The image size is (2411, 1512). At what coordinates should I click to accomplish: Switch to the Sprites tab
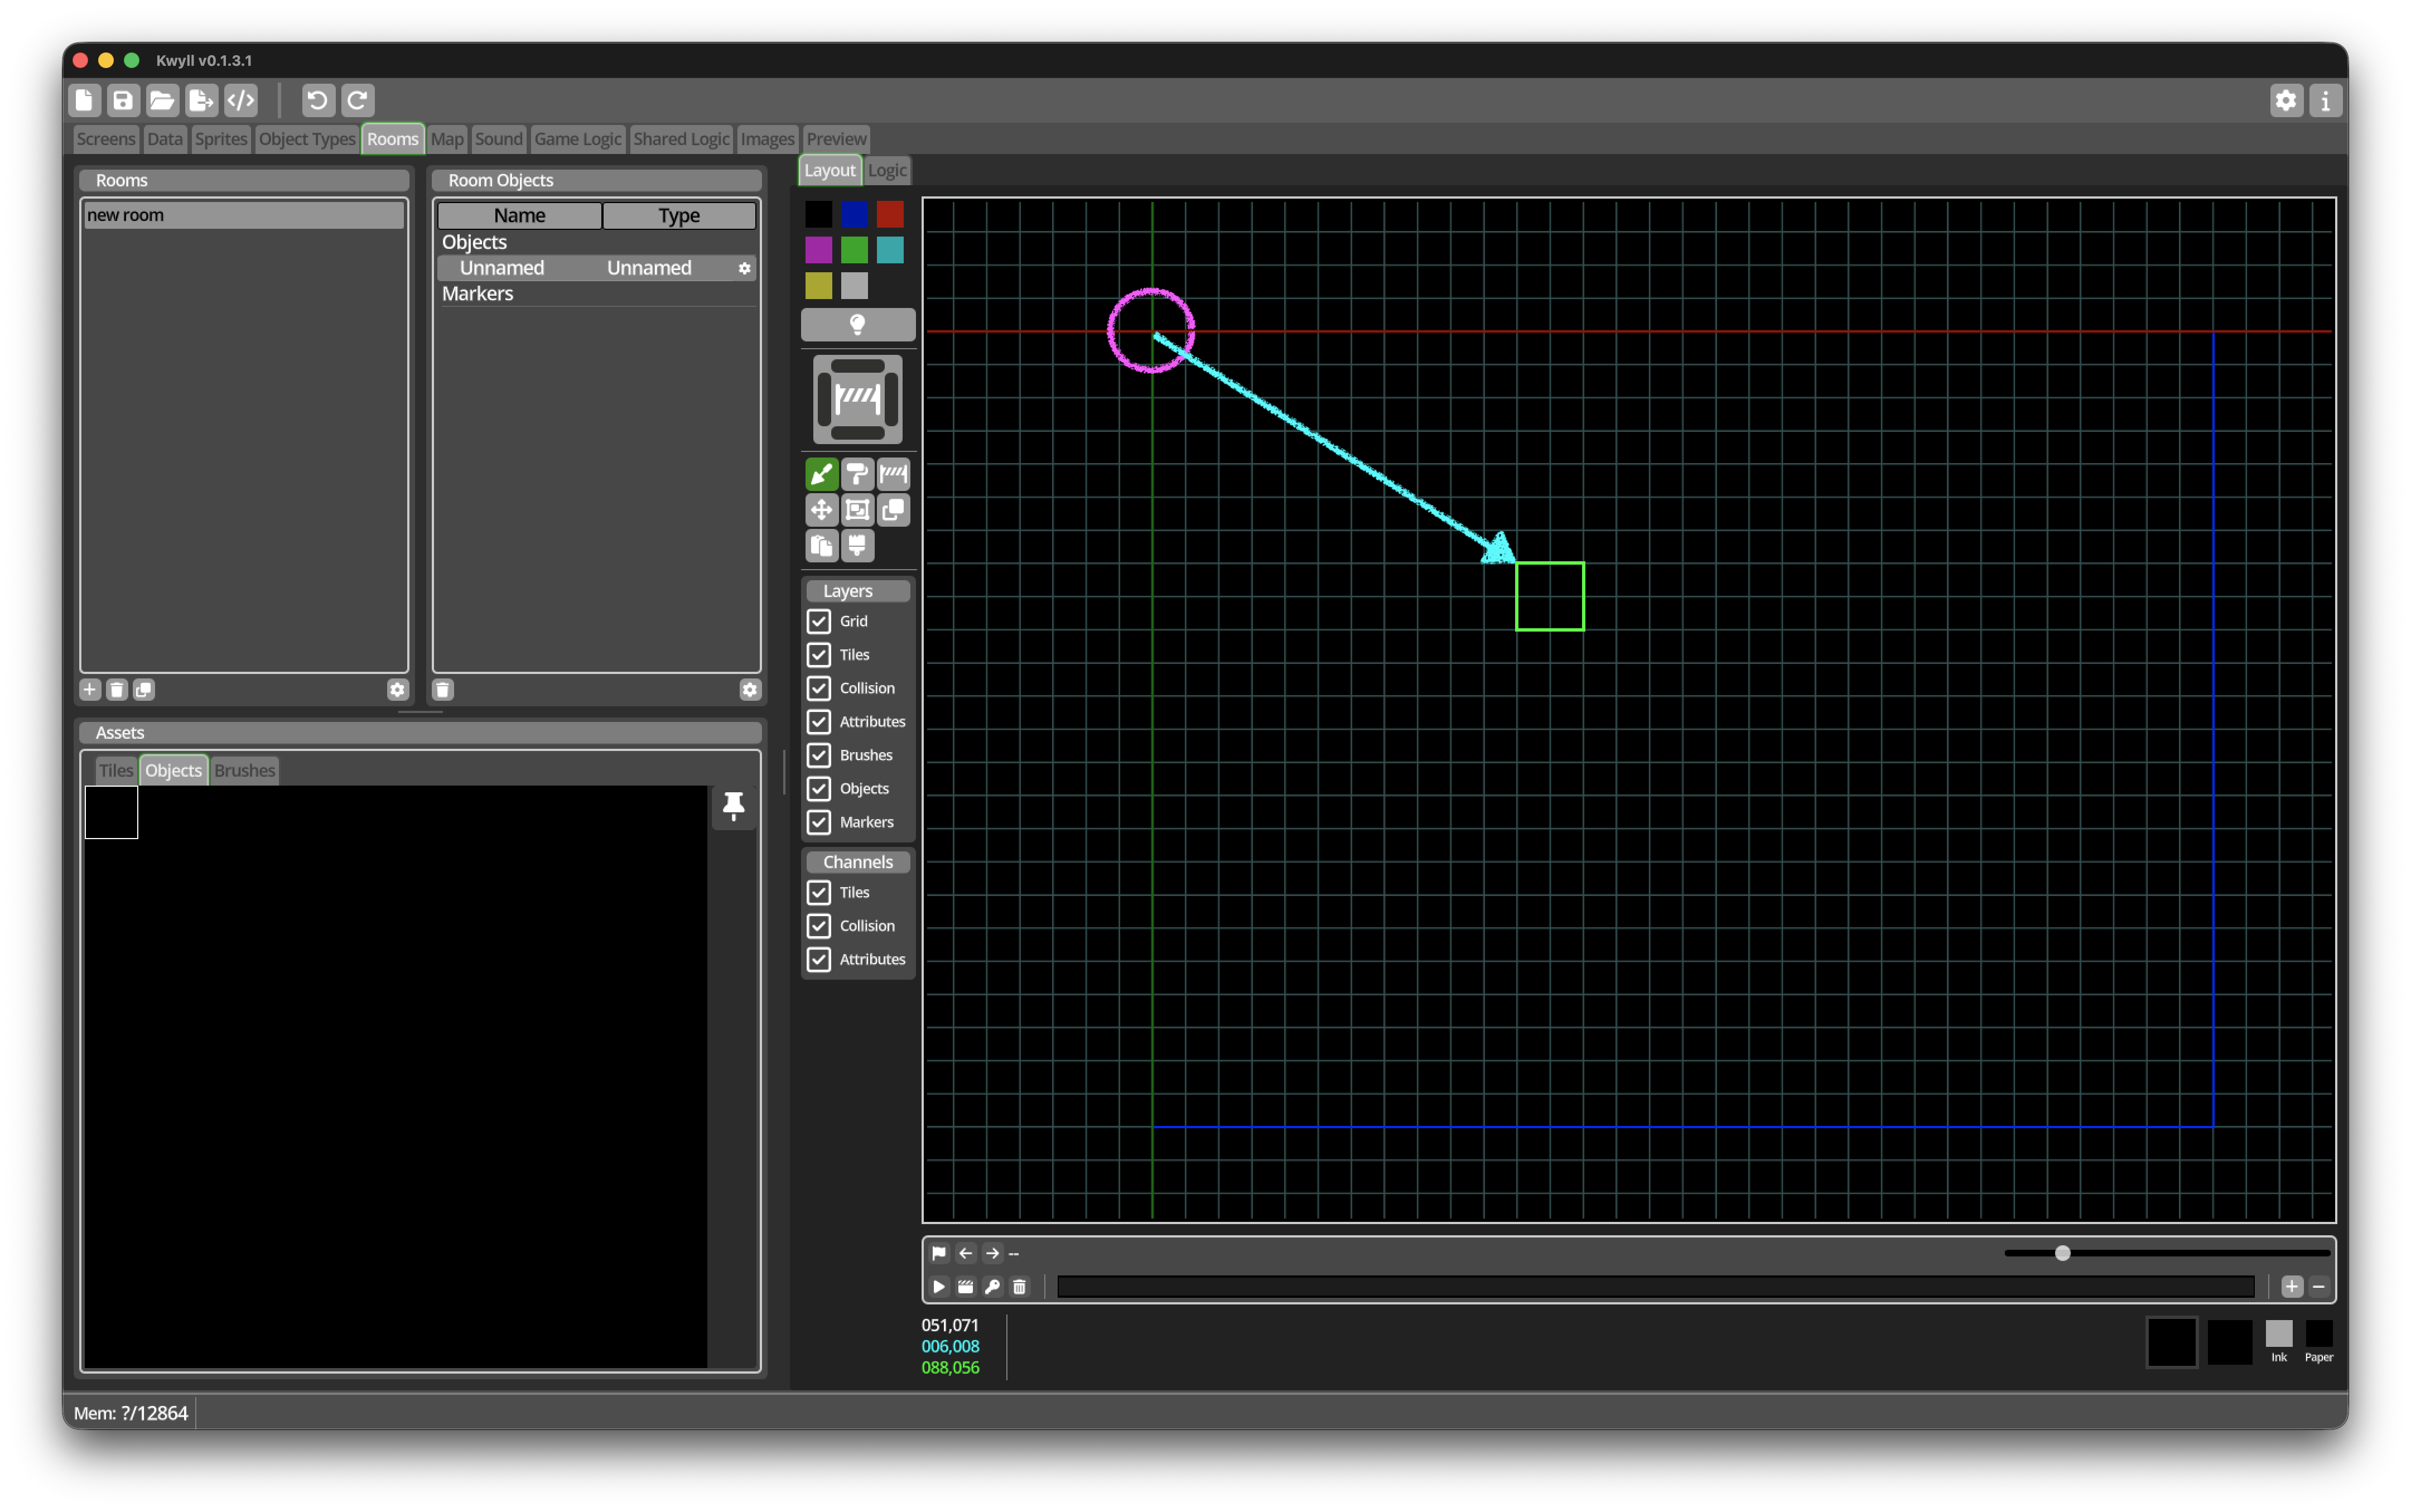pyautogui.click(x=220, y=139)
